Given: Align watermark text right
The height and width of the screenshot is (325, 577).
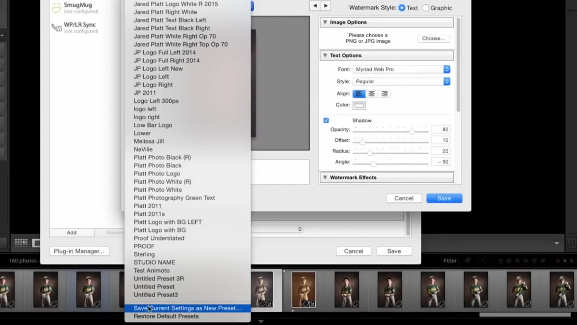Looking at the screenshot, I should (384, 94).
